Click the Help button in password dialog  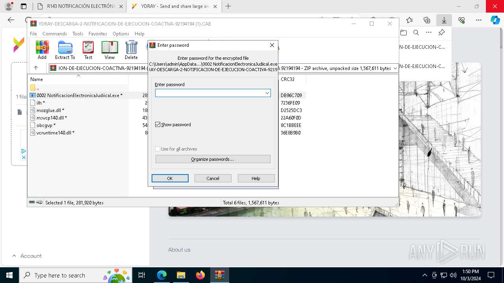pos(256,178)
